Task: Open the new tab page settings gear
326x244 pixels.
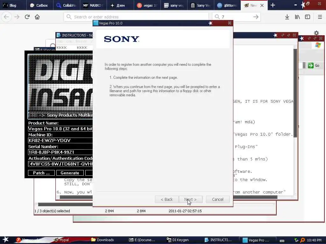Action: tap(316, 33)
